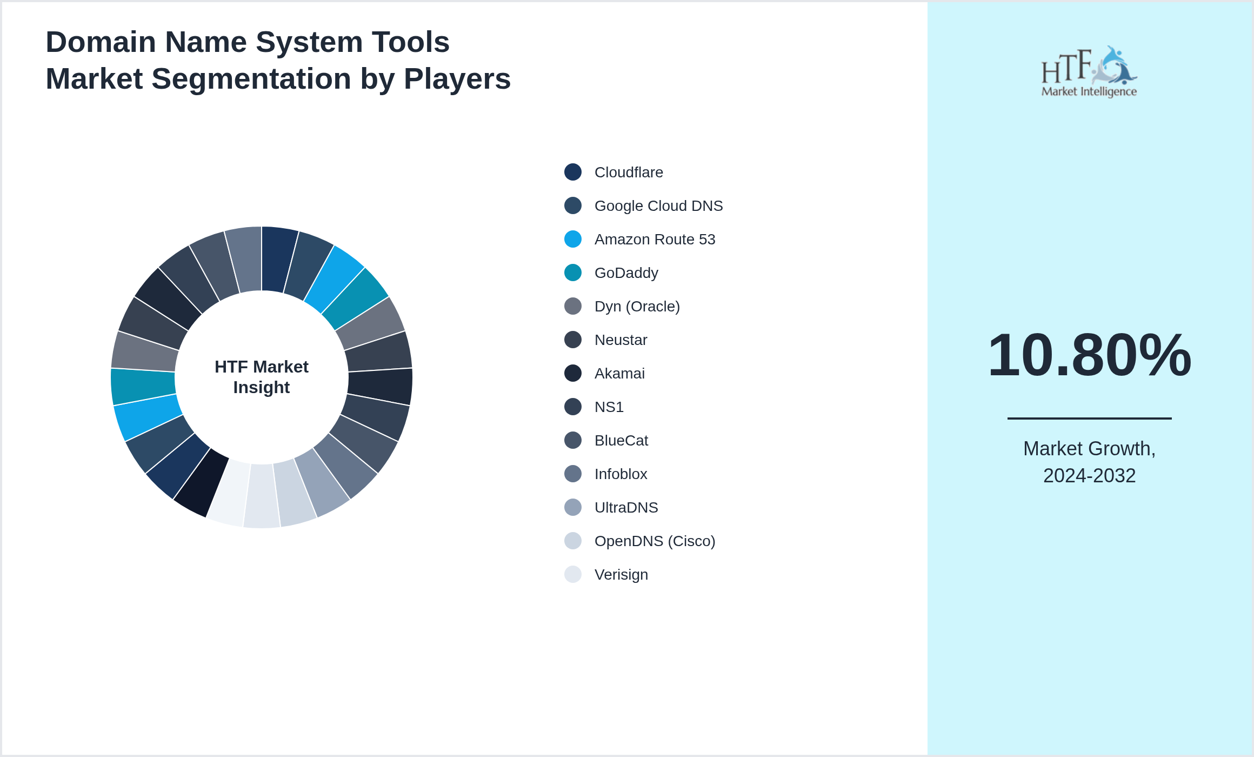
Task: Click the OpenDNS (Cisco) legend dot
Action: pyautogui.click(x=573, y=541)
